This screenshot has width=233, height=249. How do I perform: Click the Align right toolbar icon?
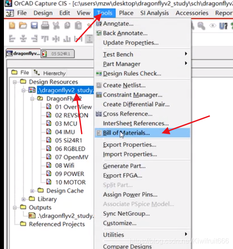(x=34, y=39)
